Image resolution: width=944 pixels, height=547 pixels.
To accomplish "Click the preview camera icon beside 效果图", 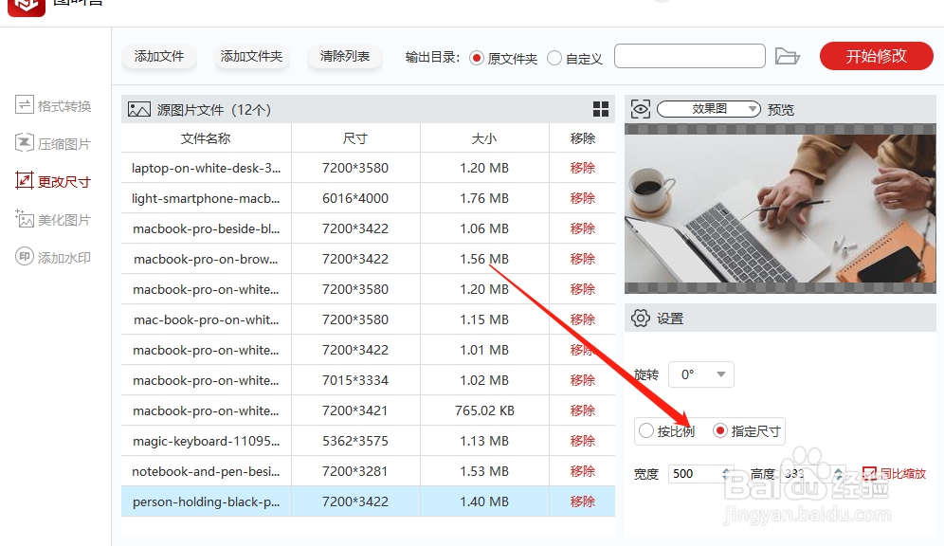I will click(x=640, y=108).
